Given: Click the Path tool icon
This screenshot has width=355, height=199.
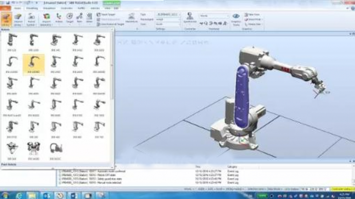Looking at the screenshot, I should pyautogui.click(x=79, y=17).
